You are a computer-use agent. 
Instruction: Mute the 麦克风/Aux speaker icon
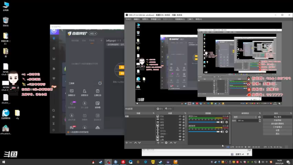point(222,122)
